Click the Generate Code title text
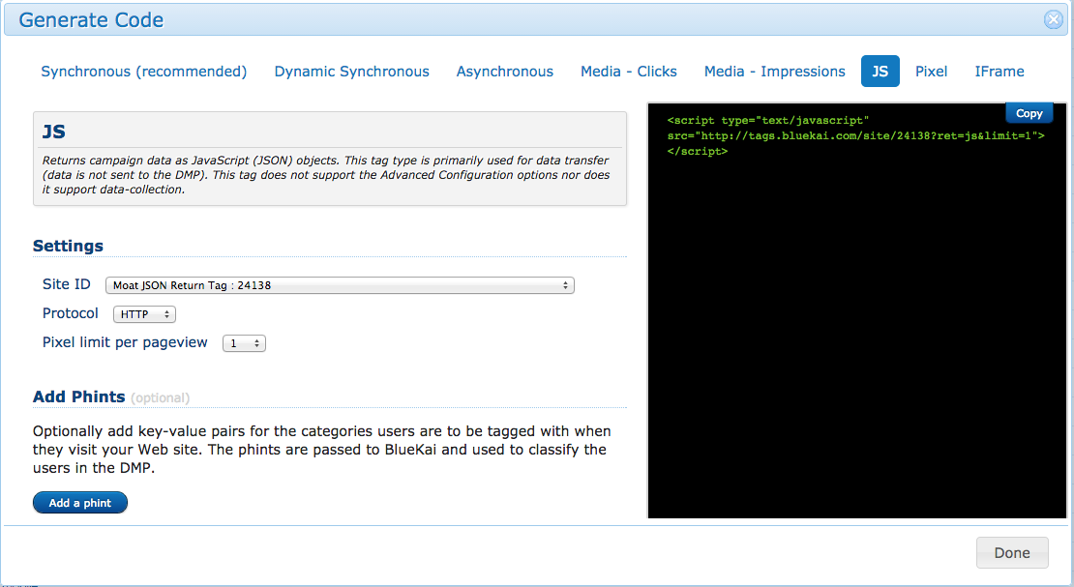 click(x=91, y=20)
